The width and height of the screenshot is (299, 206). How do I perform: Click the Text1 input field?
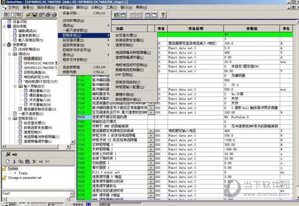point(36,194)
